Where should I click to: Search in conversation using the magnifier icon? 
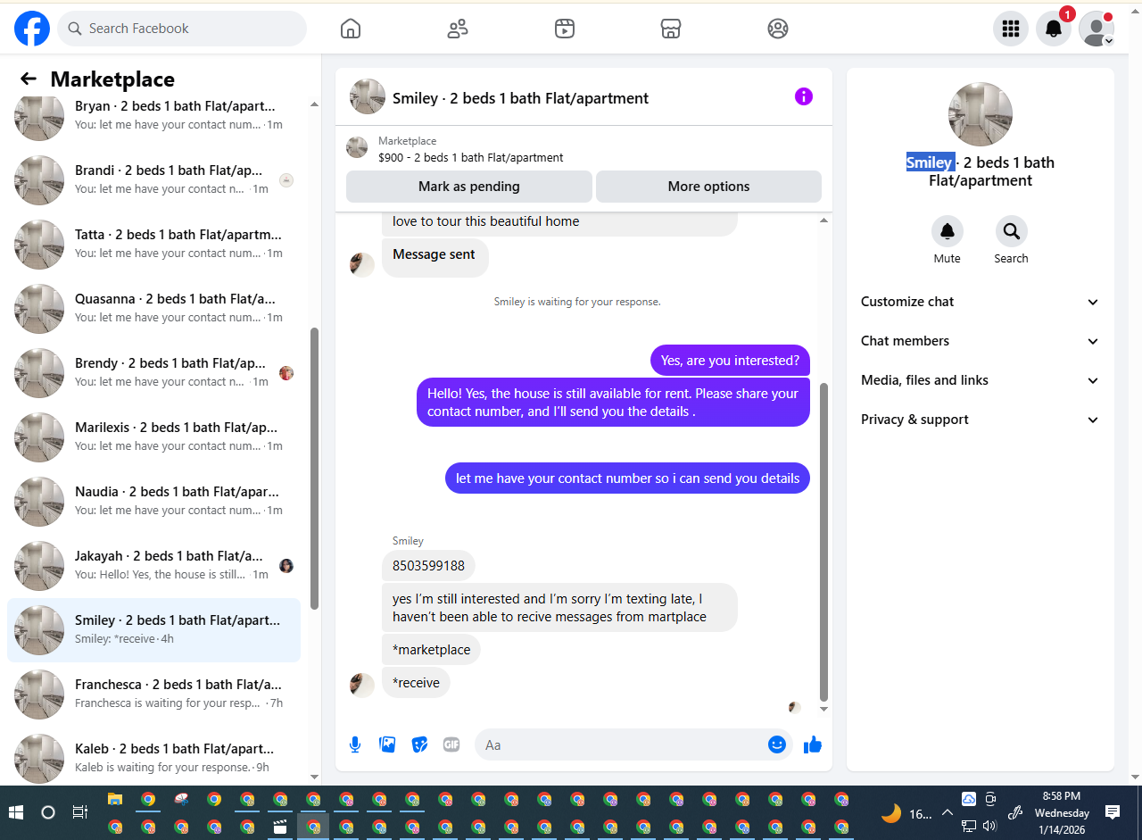[1012, 231]
